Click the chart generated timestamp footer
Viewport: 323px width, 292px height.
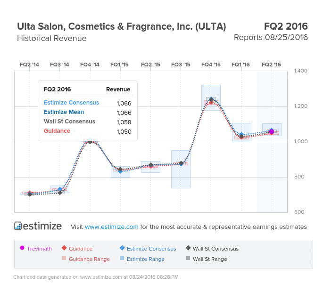96,277
